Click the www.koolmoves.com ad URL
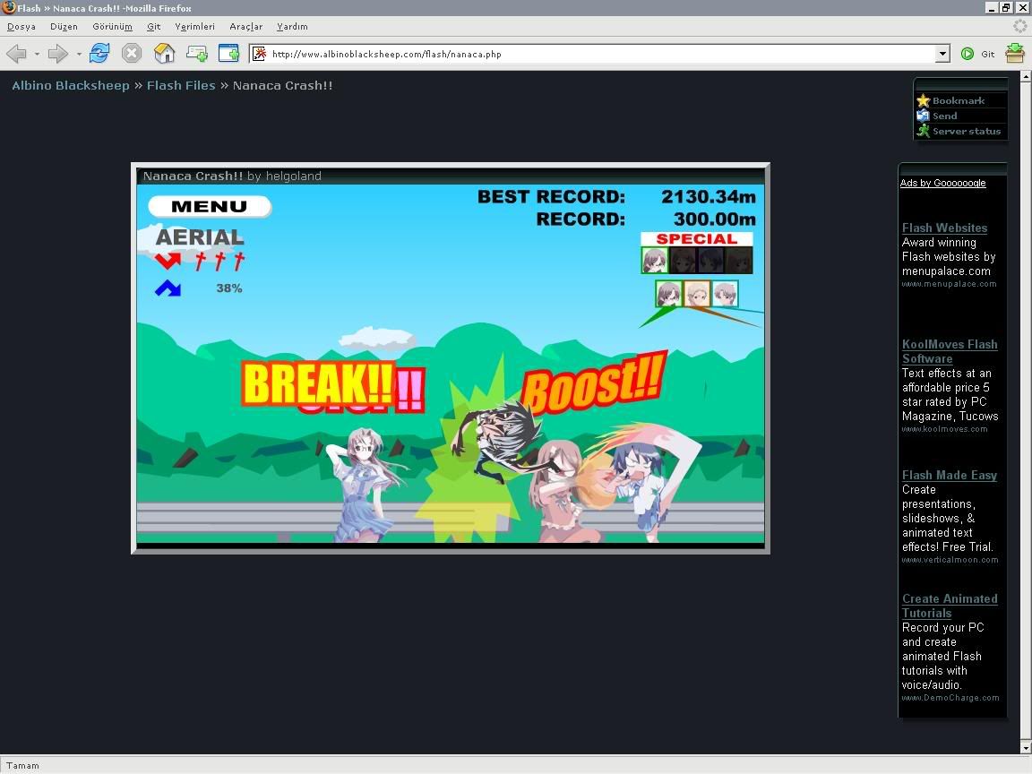 tap(944, 429)
